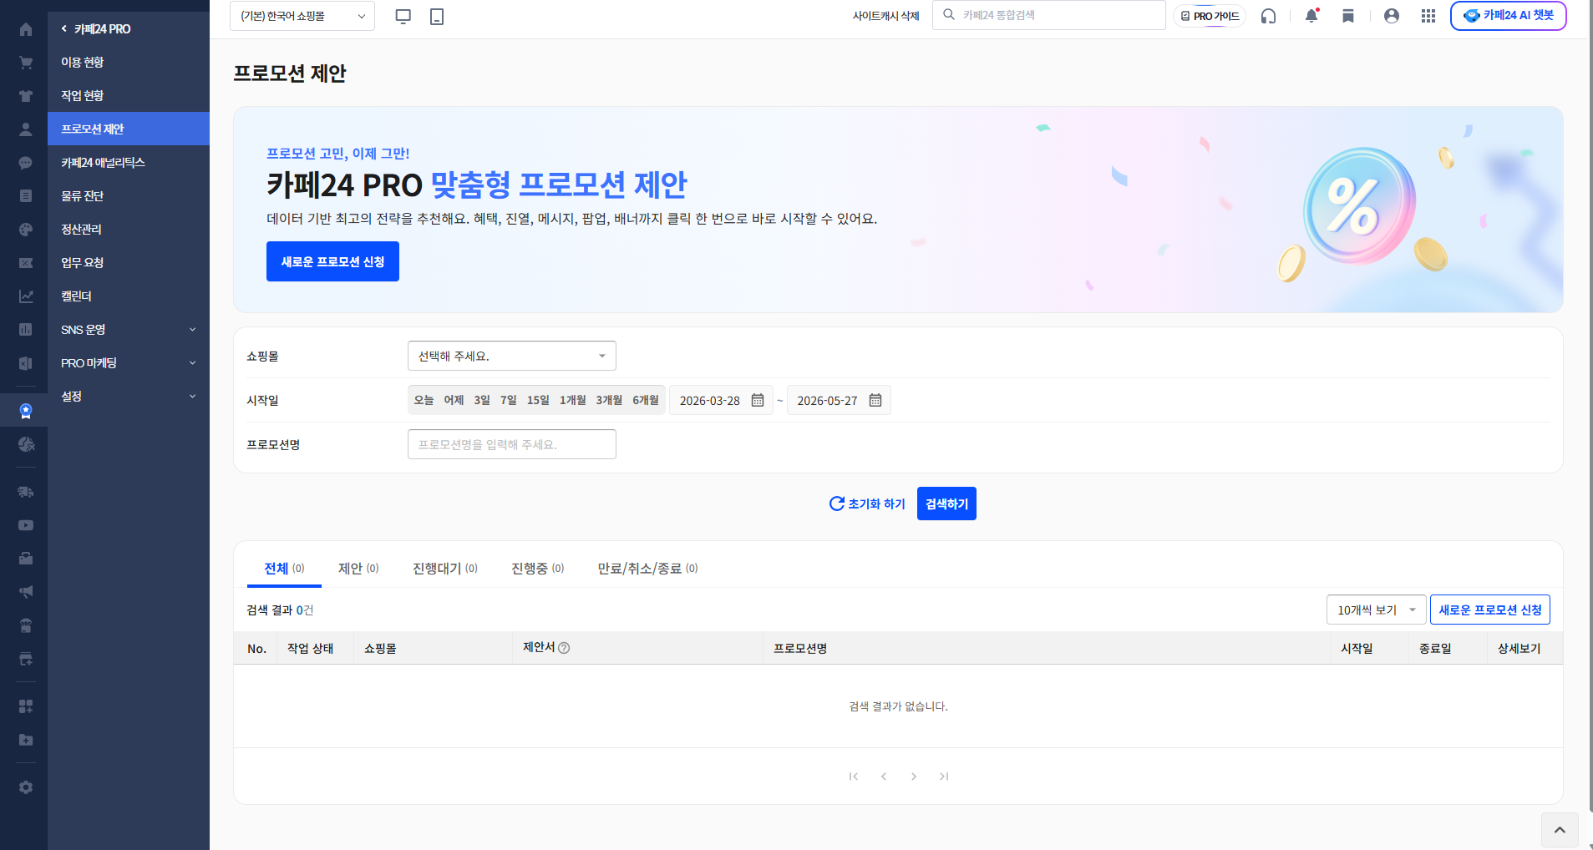The height and width of the screenshot is (850, 1593).
Task: Open 업무 요청 in the sidebar menu
Action: [x=129, y=263]
